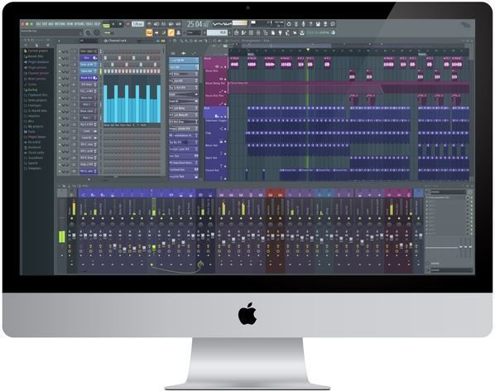Select the Kick channel button
Image resolution: width=495 pixels, height=392 pixels.
89,58
